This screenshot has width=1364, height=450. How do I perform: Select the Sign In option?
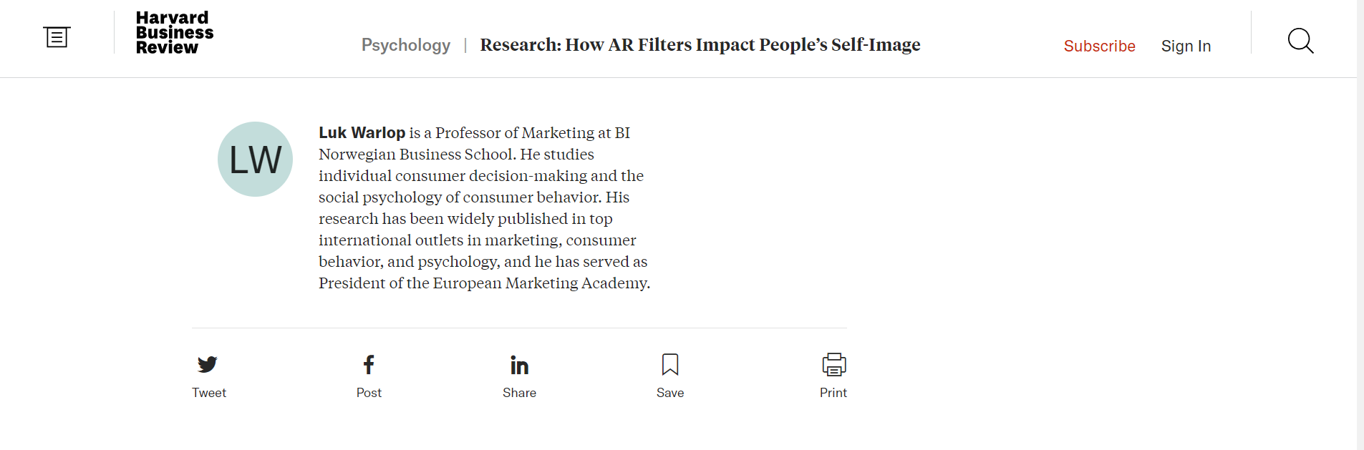pos(1186,46)
